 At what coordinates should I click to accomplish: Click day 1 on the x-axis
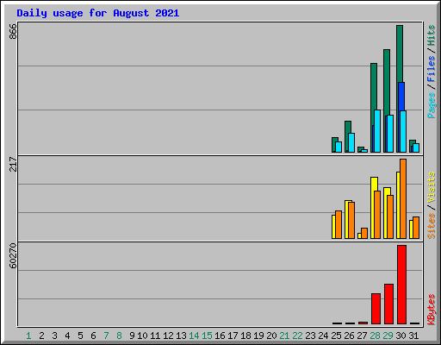pyautogui.click(x=28, y=336)
